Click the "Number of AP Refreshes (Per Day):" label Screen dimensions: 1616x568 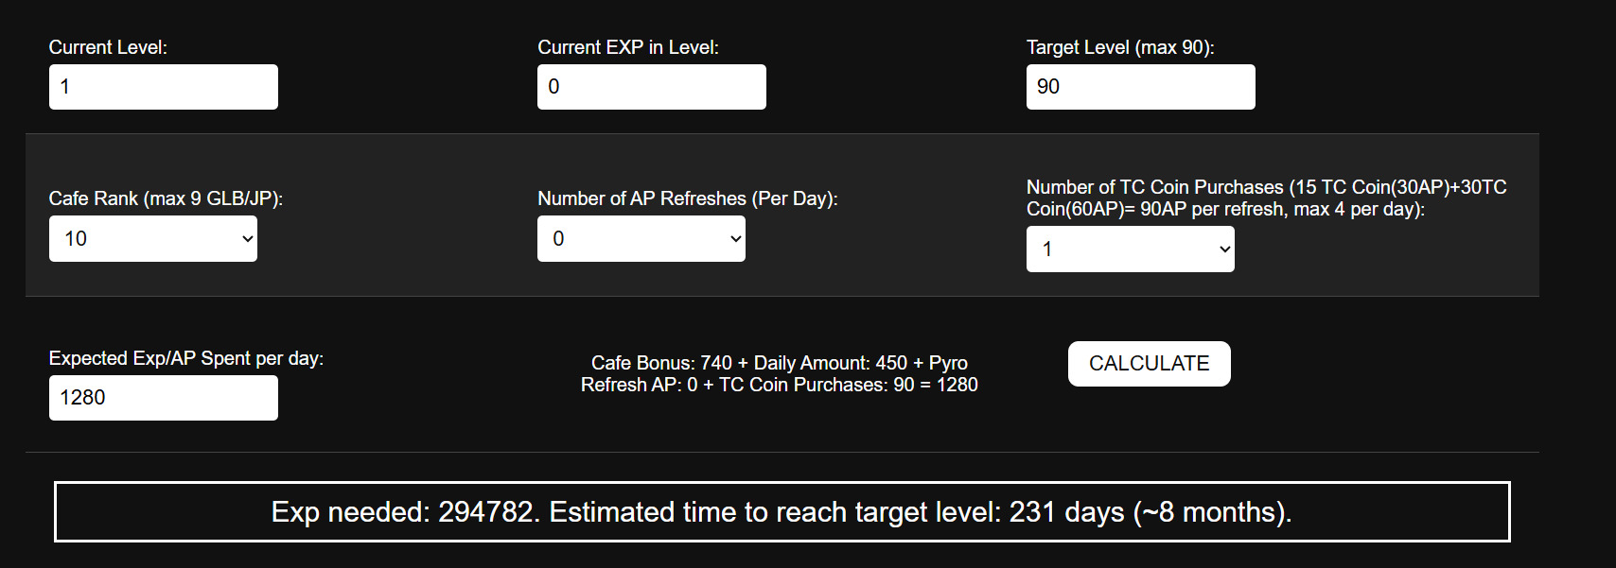(x=688, y=198)
